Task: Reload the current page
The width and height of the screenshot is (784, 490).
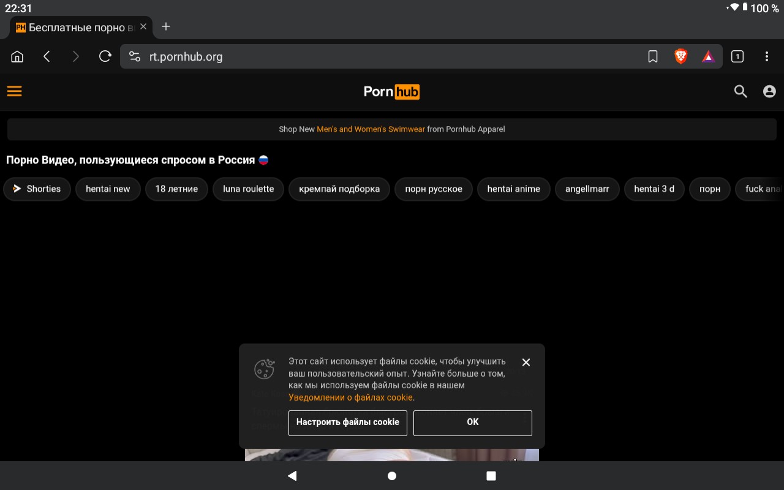Action: click(105, 56)
